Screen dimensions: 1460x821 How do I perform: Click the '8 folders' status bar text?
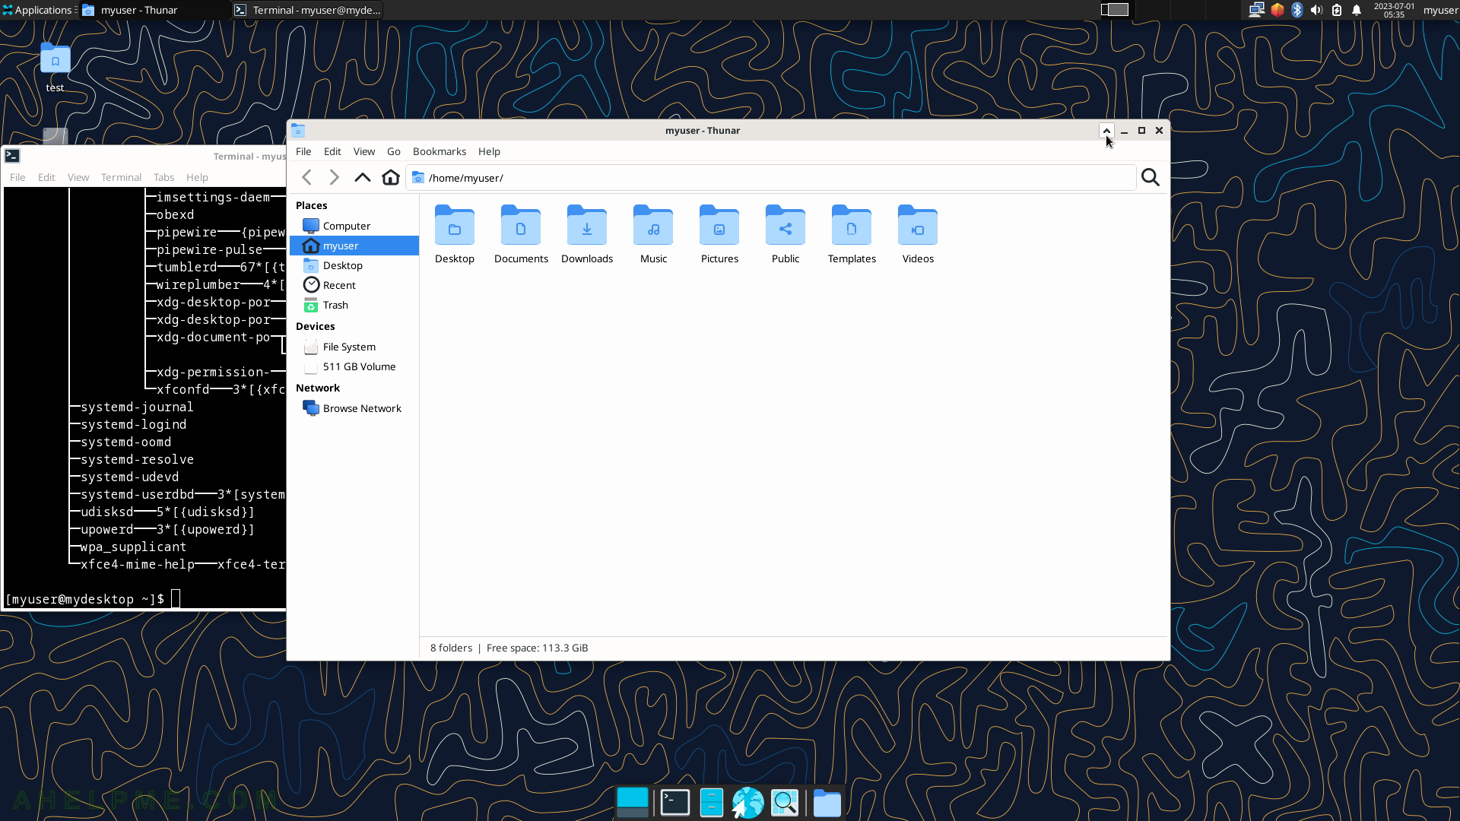coord(451,648)
